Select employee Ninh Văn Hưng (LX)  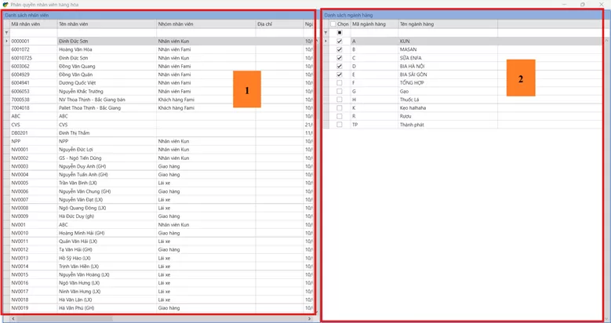[80, 291]
